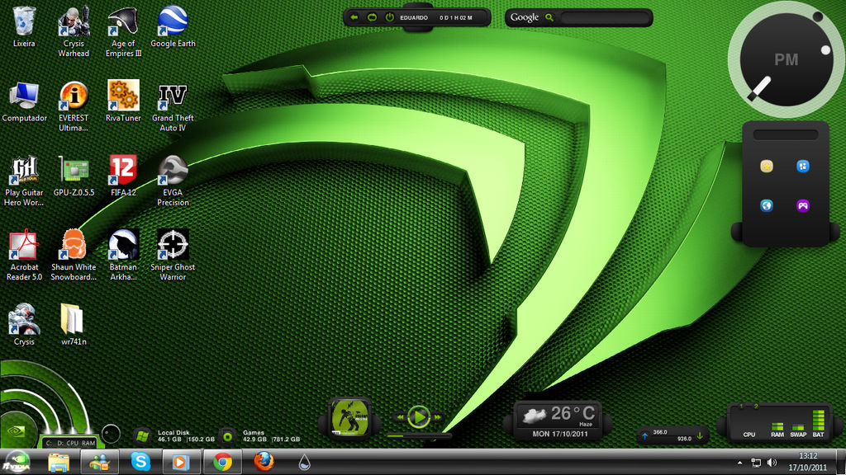Image resolution: width=846 pixels, height=475 pixels.
Task: Pause playback on the media player gadget
Action: [421, 416]
